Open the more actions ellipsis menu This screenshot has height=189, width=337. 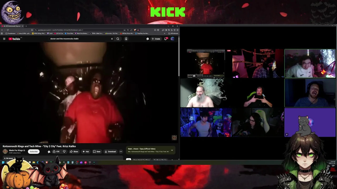(121, 151)
